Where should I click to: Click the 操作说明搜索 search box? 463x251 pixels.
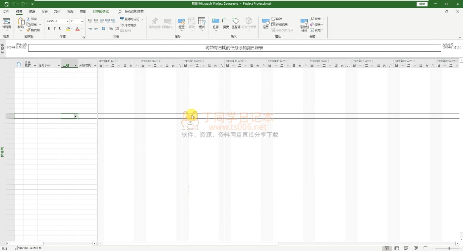coord(134,12)
